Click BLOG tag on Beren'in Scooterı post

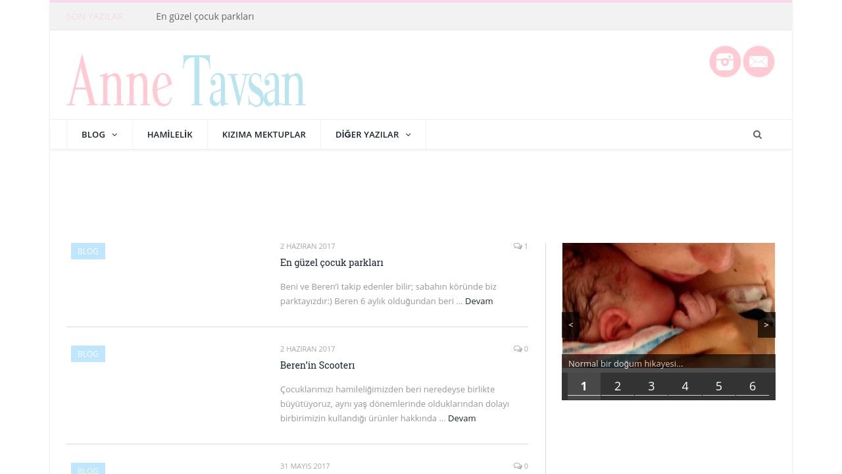(x=88, y=354)
